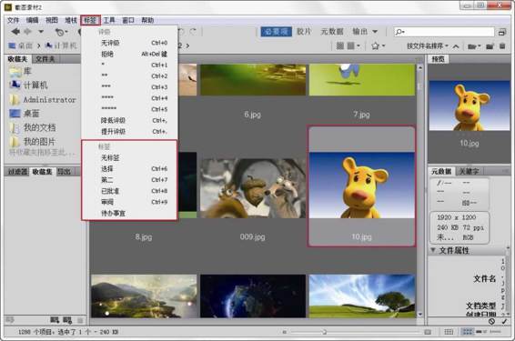515x341 pixels.
Task: Lock the thumbnail grid icon
Action: tap(449, 332)
